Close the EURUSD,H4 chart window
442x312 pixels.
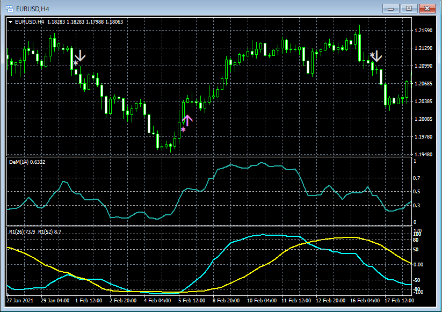coord(427,8)
